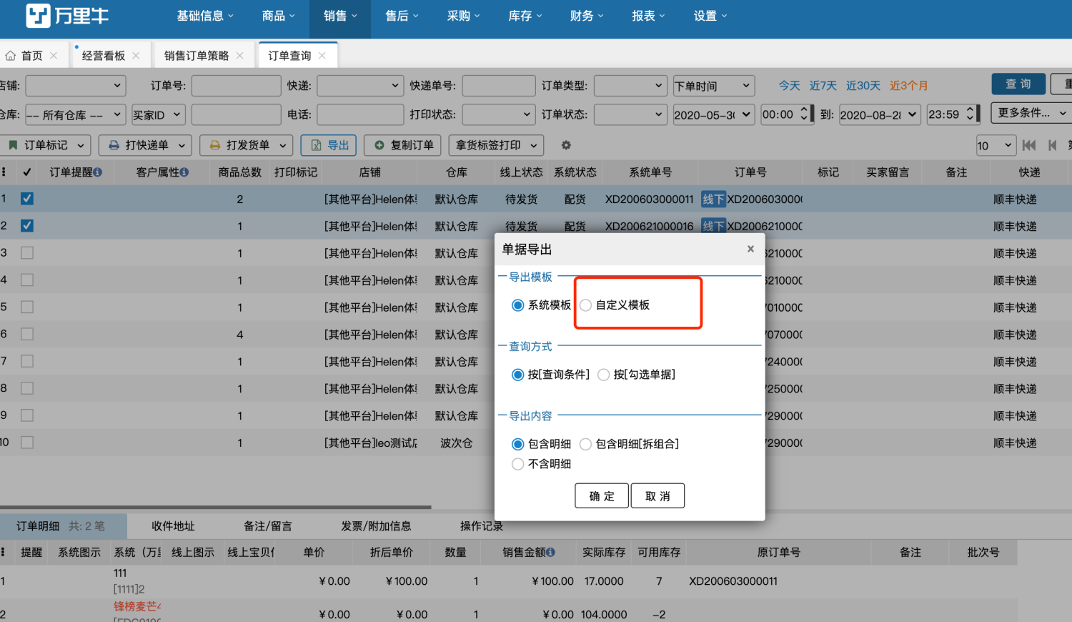Click info icon next to 客户属性
The image size is (1072, 622).
(x=184, y=172)
